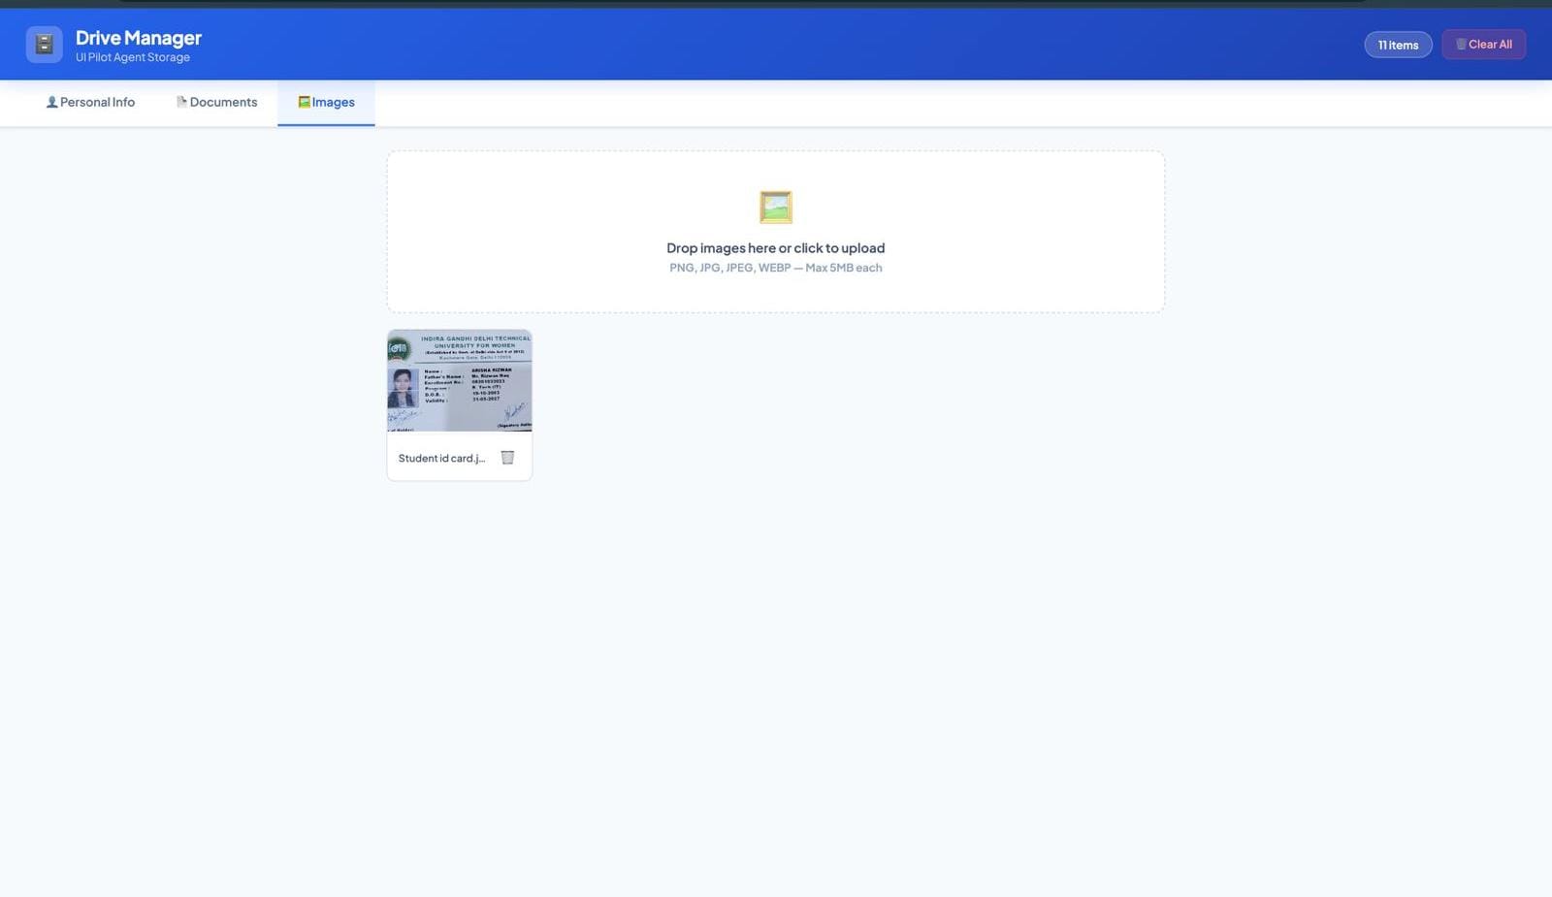Click the Drive Manager title text
The image size is (1552, 897).
tap(139, 38)
